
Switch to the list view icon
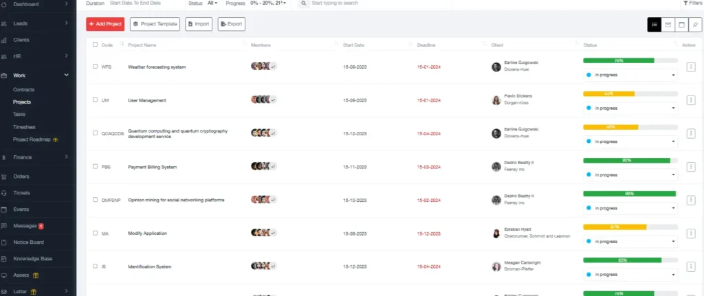pyautogui.click(x=654, y=25)
